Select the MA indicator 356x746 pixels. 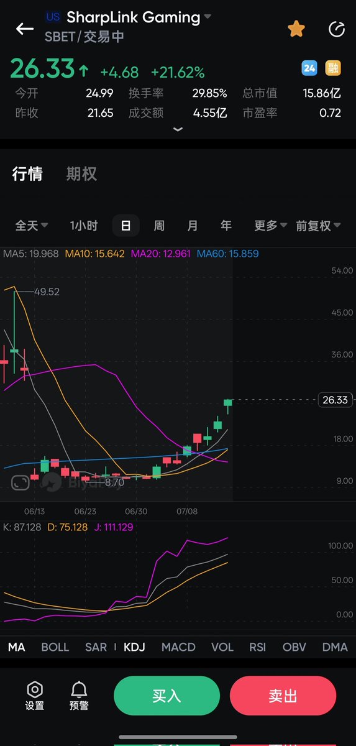tap(16, 647)
